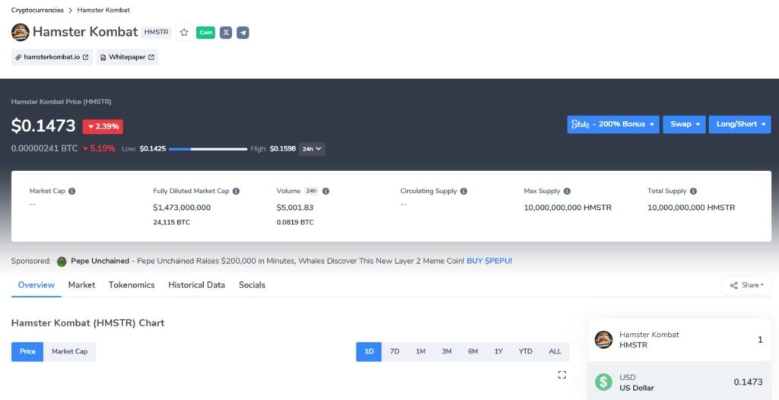Screen dimensions: 779x400
Task: Select the ALL chart range
Action: pyautogui.click(x=555, y=351)
